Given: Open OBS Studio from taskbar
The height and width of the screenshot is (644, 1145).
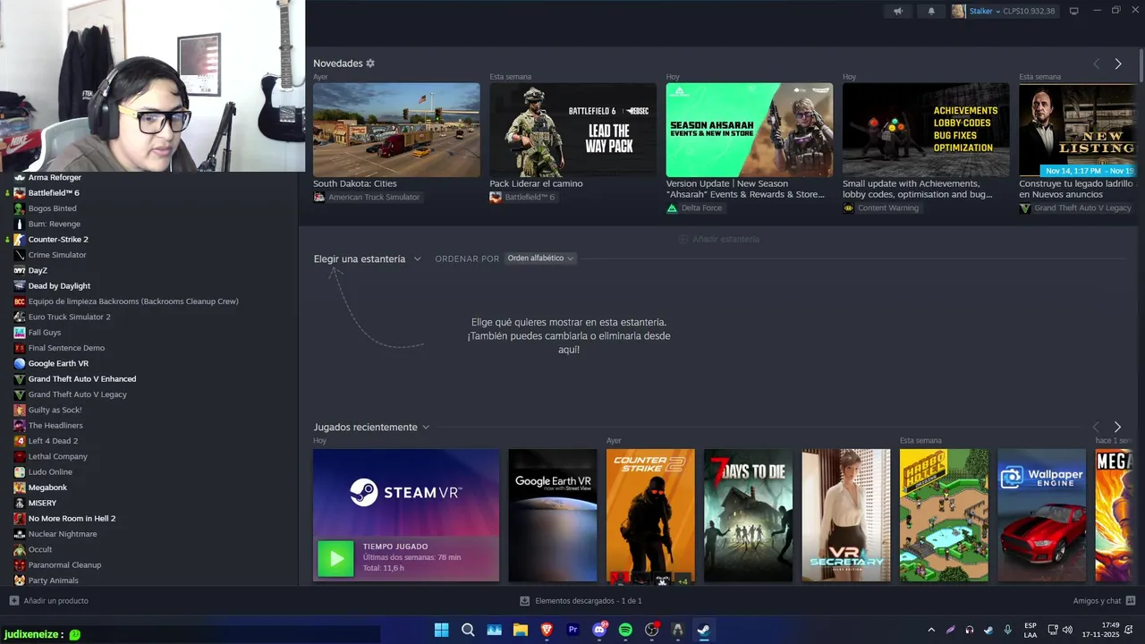Looking at the screenshot, I should pyautogui.click(x=652, y=630).
